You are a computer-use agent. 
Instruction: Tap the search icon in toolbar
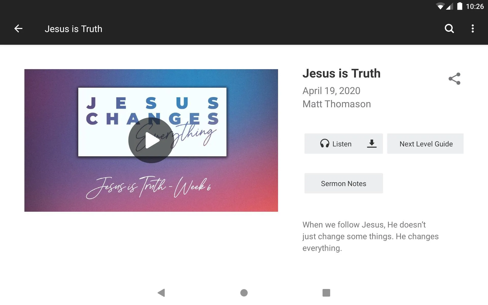pos(449,29)
